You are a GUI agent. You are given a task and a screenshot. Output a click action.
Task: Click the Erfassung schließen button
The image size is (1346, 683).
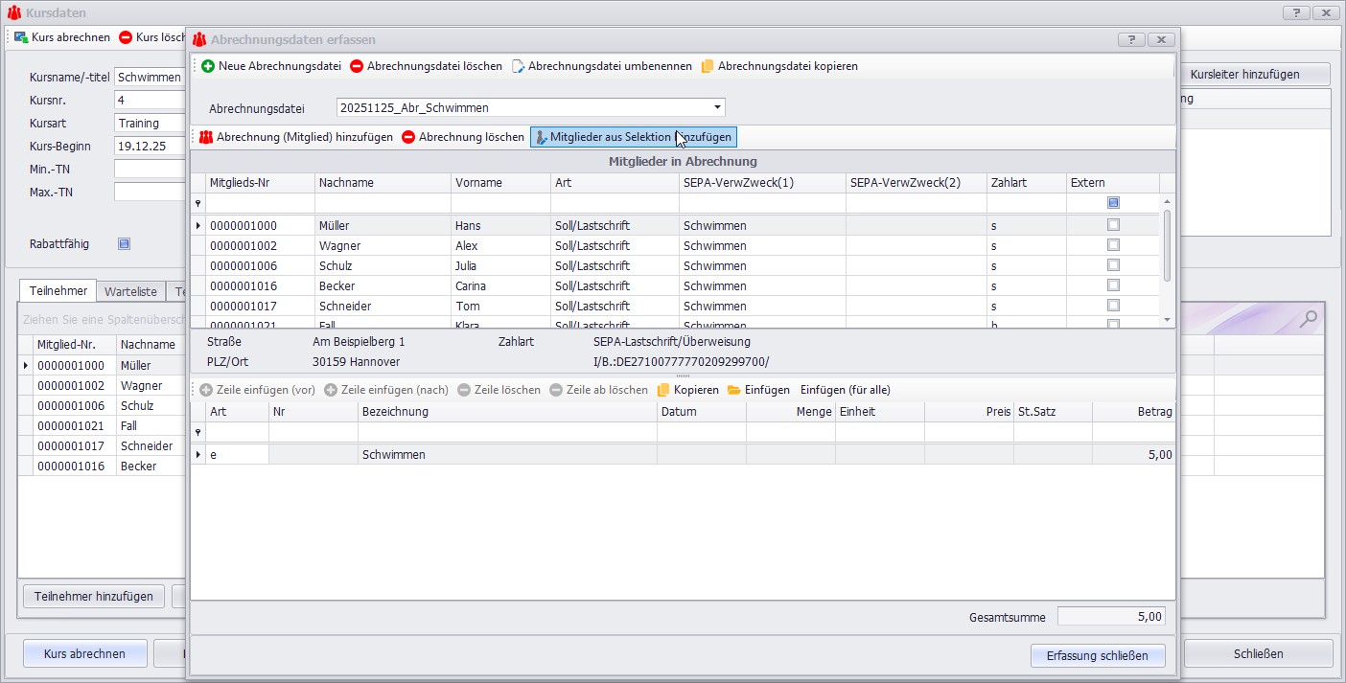[x=1098, y=654]
